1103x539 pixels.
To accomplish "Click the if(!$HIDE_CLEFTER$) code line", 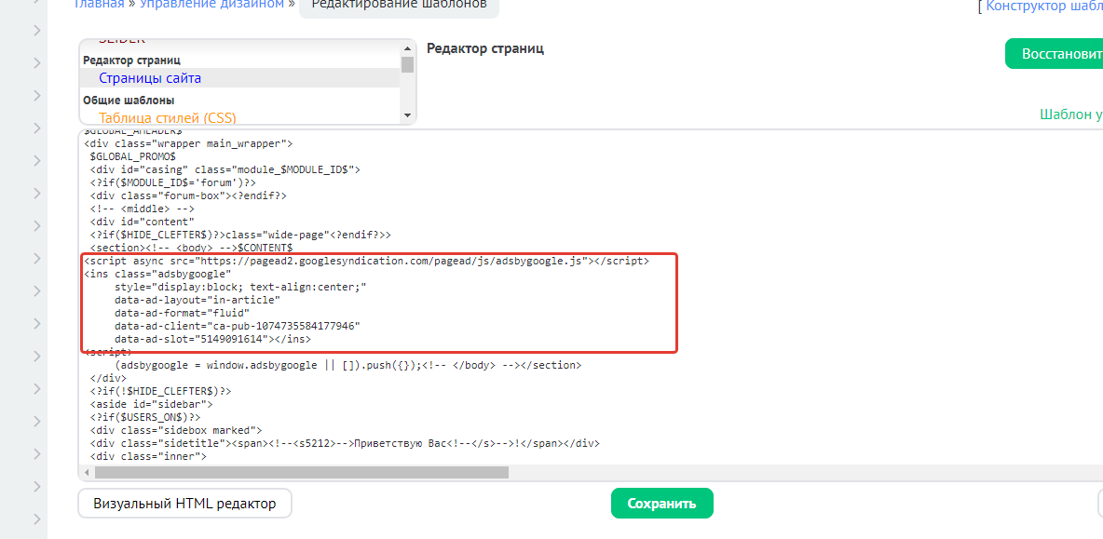I will [x=160, y=391].
